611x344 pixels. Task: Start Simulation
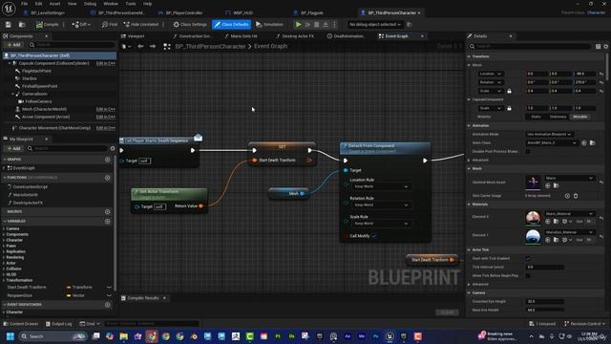click(269, 25)
